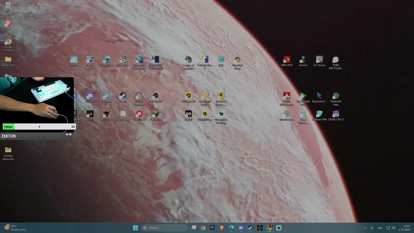Image resolution: width=414 pixels, height=233 pixels.
Task: Select the Rocket League shortcut
Action: pos(90,63)
